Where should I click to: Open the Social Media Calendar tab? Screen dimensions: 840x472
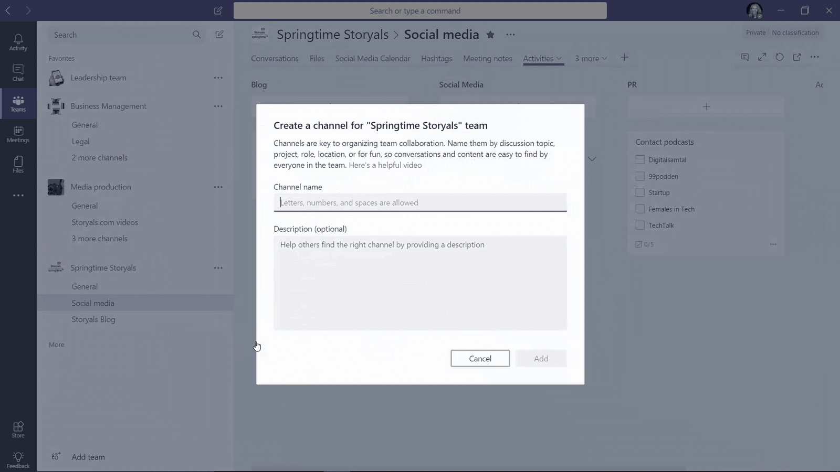click(373, 58)
